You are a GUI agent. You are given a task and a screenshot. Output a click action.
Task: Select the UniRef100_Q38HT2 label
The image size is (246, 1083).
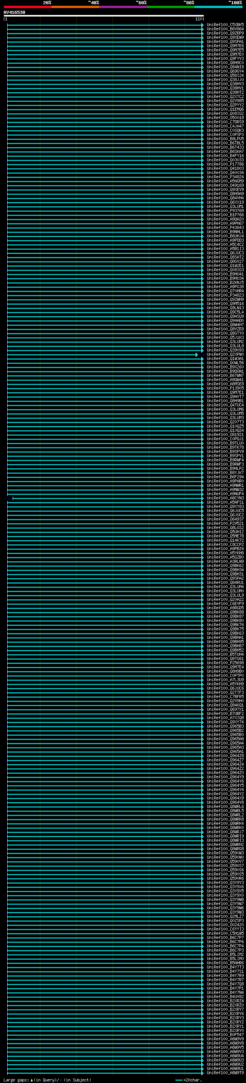click(225, 93)
